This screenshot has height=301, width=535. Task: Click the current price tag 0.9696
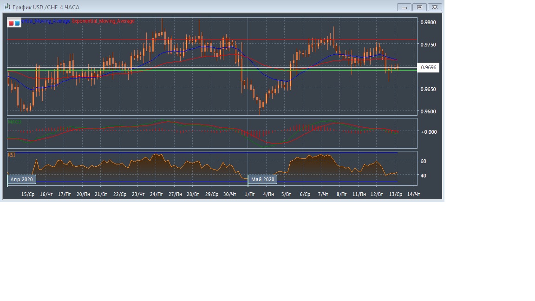(x=428, y=68)
